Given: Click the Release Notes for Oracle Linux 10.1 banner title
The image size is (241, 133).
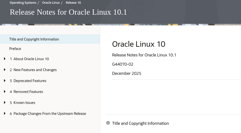Looking at the screenshot, I should point(68,12).
